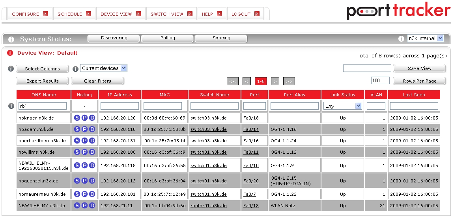Go to the last page with >> button

289,81
